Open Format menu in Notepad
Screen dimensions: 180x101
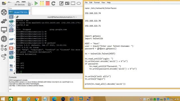[x=97, y=3]
